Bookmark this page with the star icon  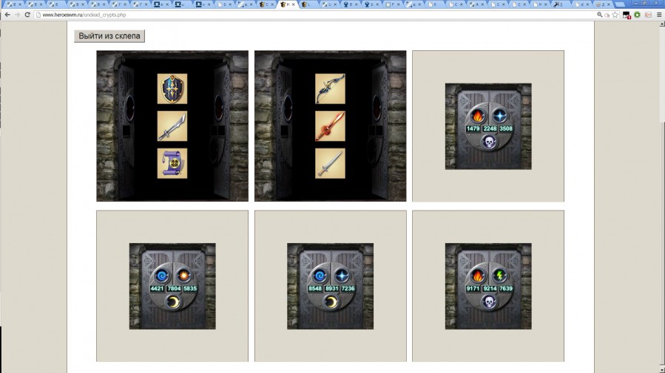[x=615, y=15]
